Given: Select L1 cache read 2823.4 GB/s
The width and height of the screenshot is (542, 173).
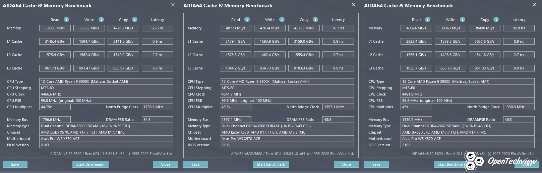Looking at the screenshot, I should (x=416, y=41).
